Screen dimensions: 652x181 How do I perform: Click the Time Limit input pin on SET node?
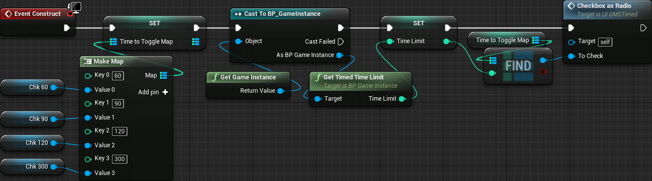[x=390, y=42]
